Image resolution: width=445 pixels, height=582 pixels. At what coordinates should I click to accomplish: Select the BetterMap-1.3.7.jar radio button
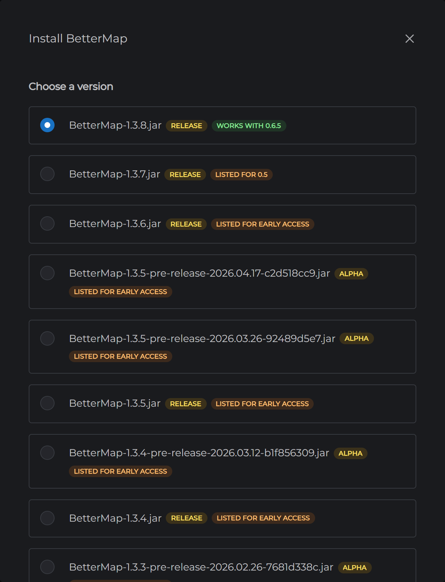click(x=47, y=174)
